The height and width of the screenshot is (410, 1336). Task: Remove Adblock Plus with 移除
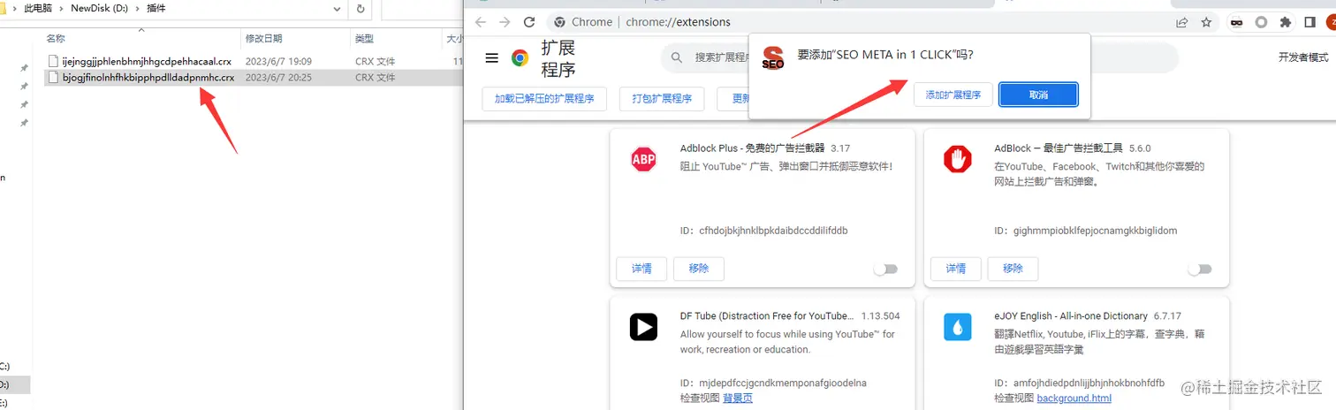click(699, 269)
